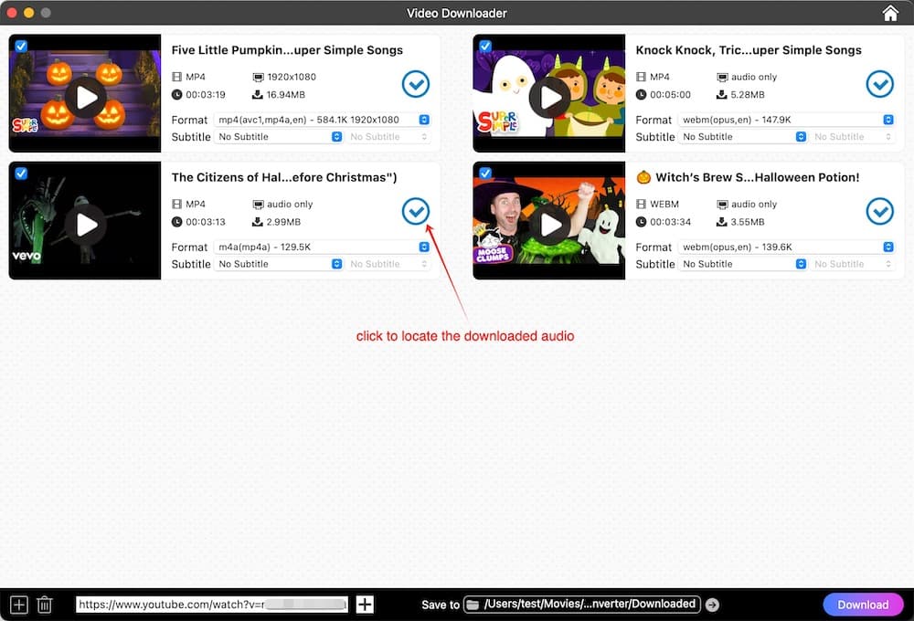
Task: Click the Save to path field
Action: [x=581, y=605]
